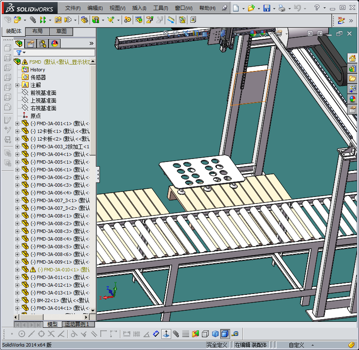
Task: Open the filter dropdown in the feature tree
Action: pos(21,53)
